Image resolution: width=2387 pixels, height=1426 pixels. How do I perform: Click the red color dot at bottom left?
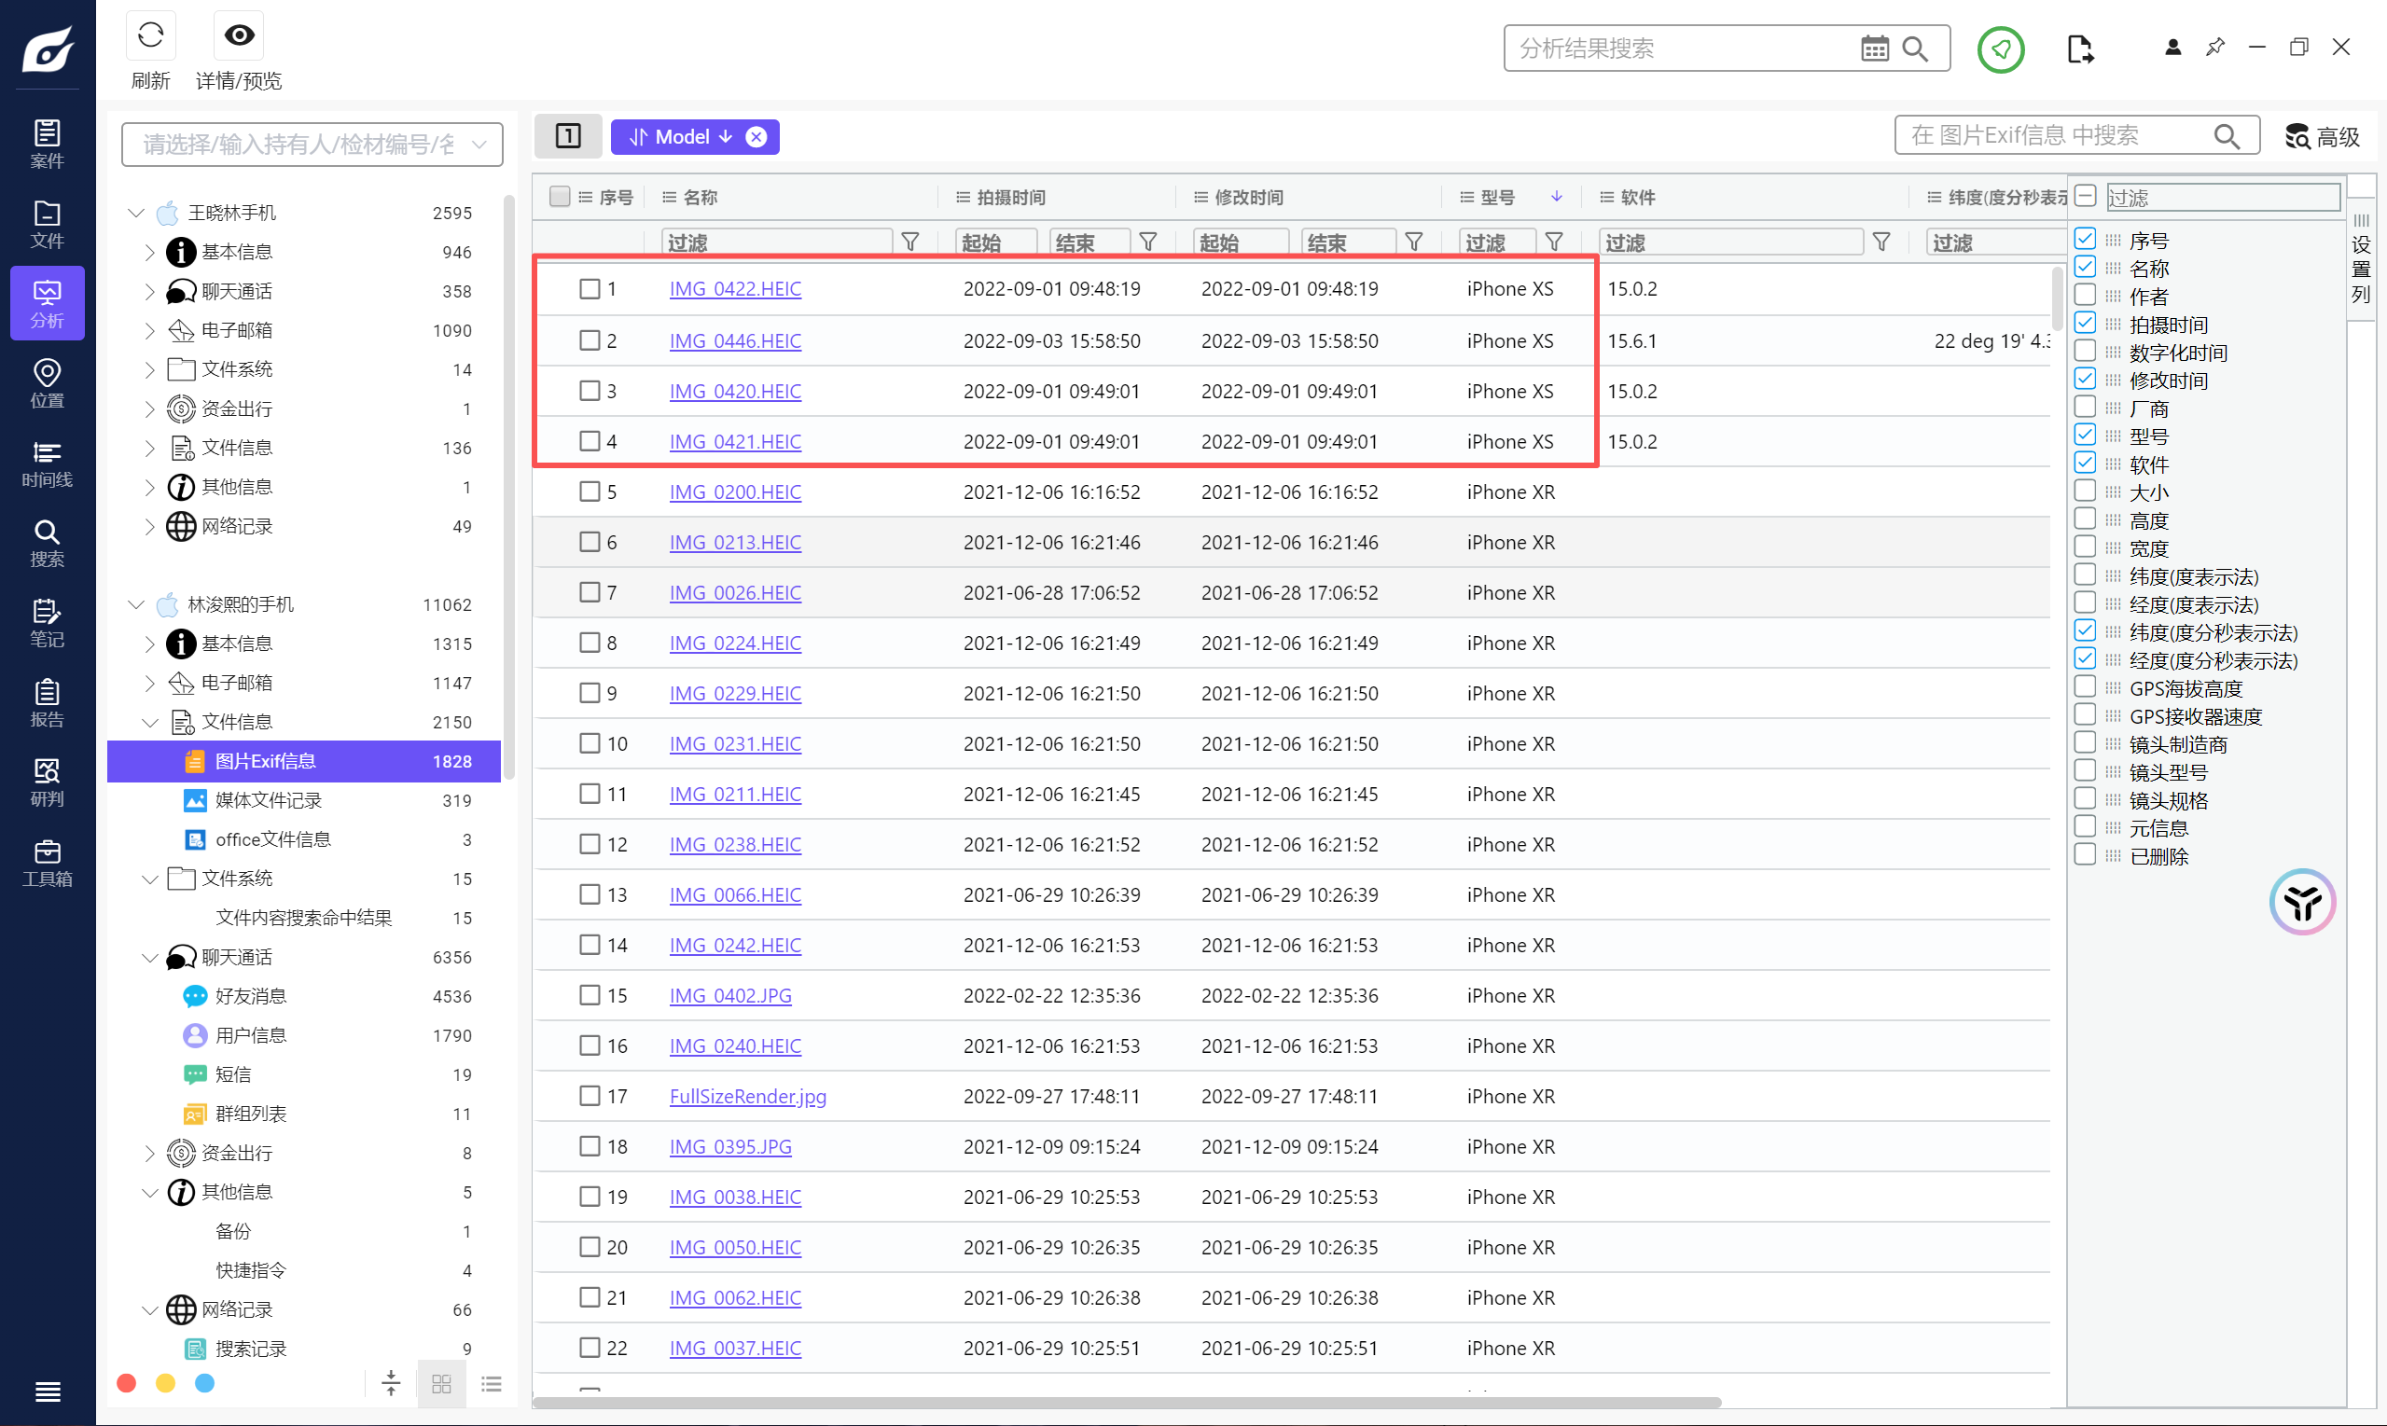(126, 1383)
